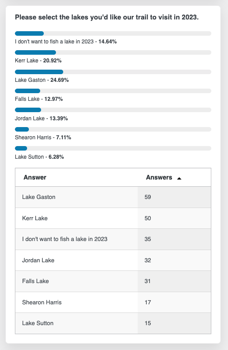Select the Jordan Lake table row
The image size is (228, 350).
tap(113, 260)
